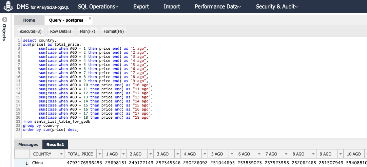
Task: Open the 1 AGO column dropdown arrow
Action: [x=123, y=154]
